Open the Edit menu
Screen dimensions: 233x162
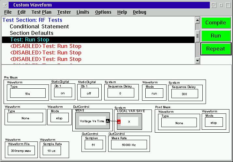click(22, 12)
